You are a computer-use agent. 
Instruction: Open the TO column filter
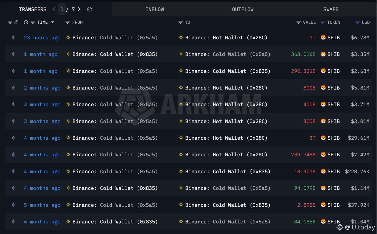tap(180, 22)
